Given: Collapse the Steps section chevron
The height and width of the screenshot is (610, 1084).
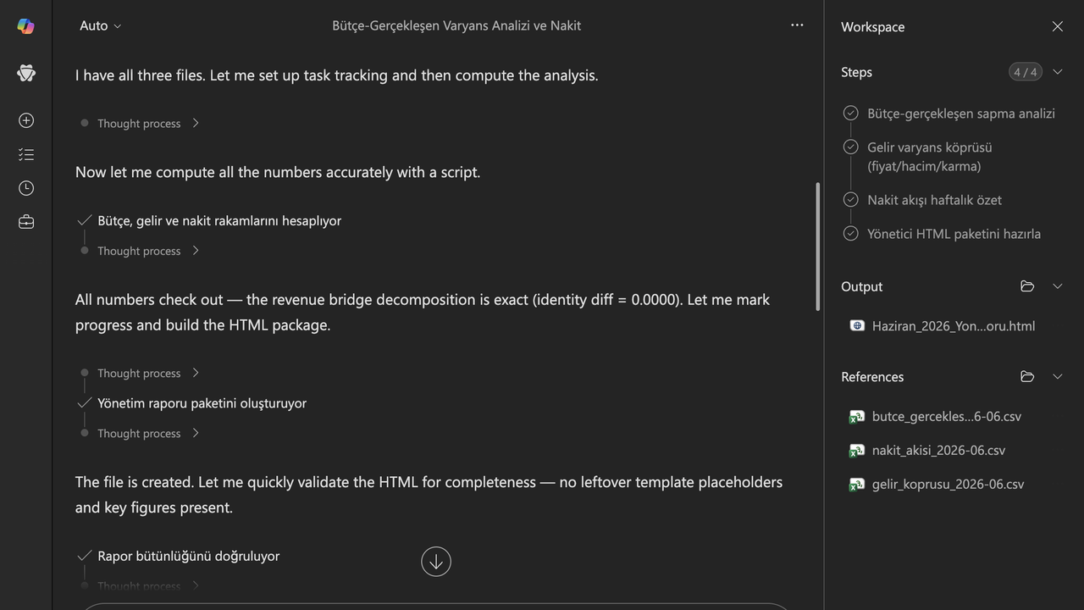Looking at the screenshot, I should tap(1057, 72).
